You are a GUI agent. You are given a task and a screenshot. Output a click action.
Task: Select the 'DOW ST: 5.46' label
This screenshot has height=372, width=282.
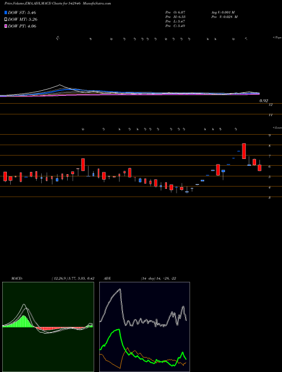pos(22,12)
